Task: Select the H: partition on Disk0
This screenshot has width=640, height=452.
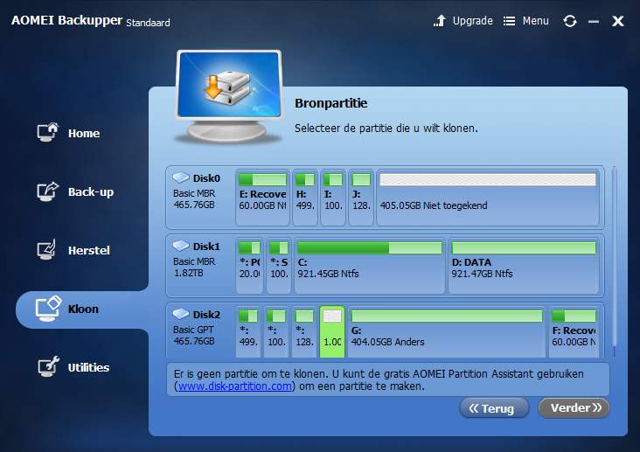Action: [305, 198]
